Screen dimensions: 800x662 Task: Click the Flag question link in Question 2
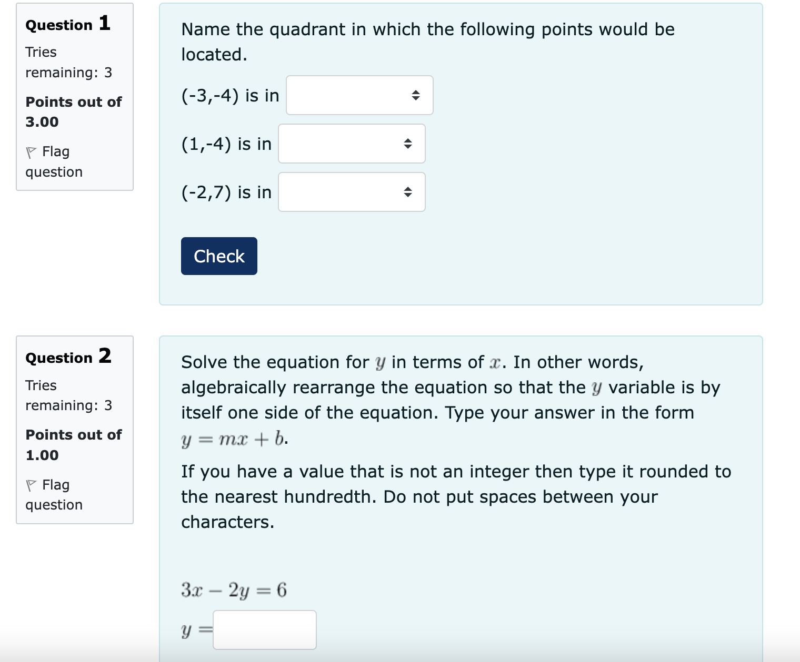point(54,495)
